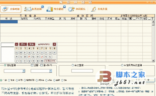The image size is (156, 96).
Task: Open the 火车时刻 train timetable section
Action: [x=11, y=9]
